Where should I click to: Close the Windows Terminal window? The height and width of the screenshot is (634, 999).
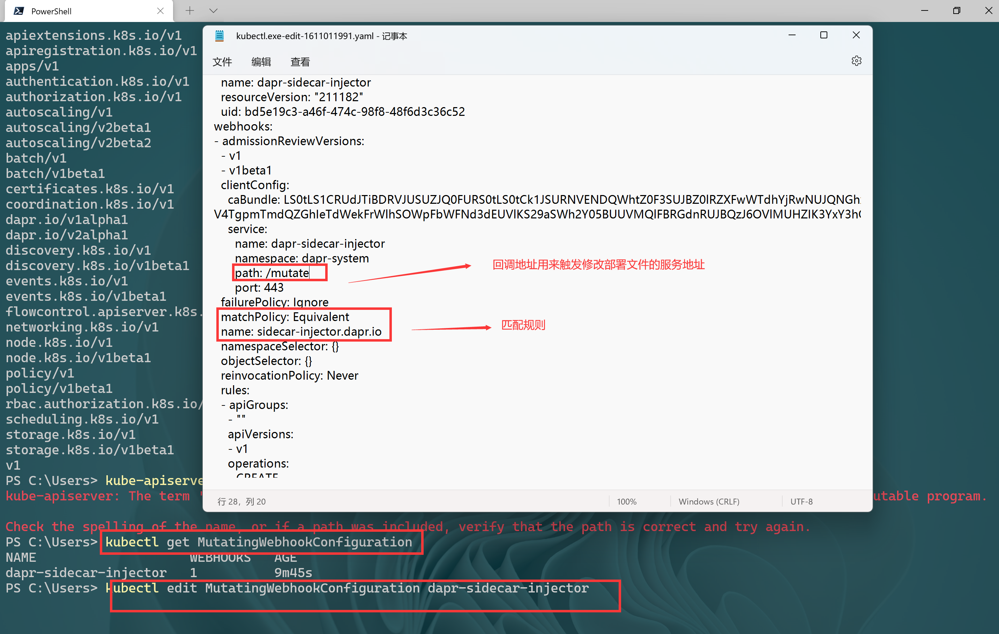click(988, 11)
